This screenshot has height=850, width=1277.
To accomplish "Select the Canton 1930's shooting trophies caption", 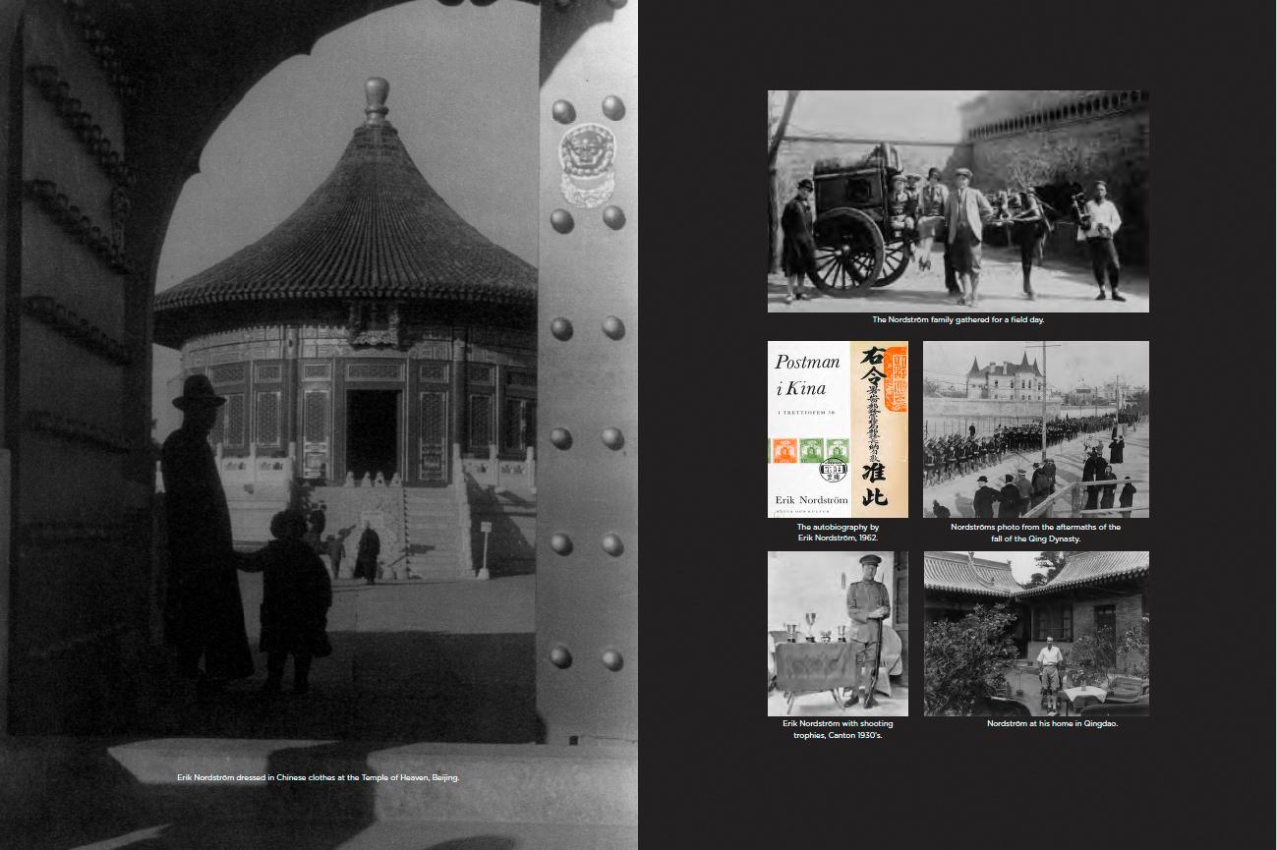I will 838,729.
